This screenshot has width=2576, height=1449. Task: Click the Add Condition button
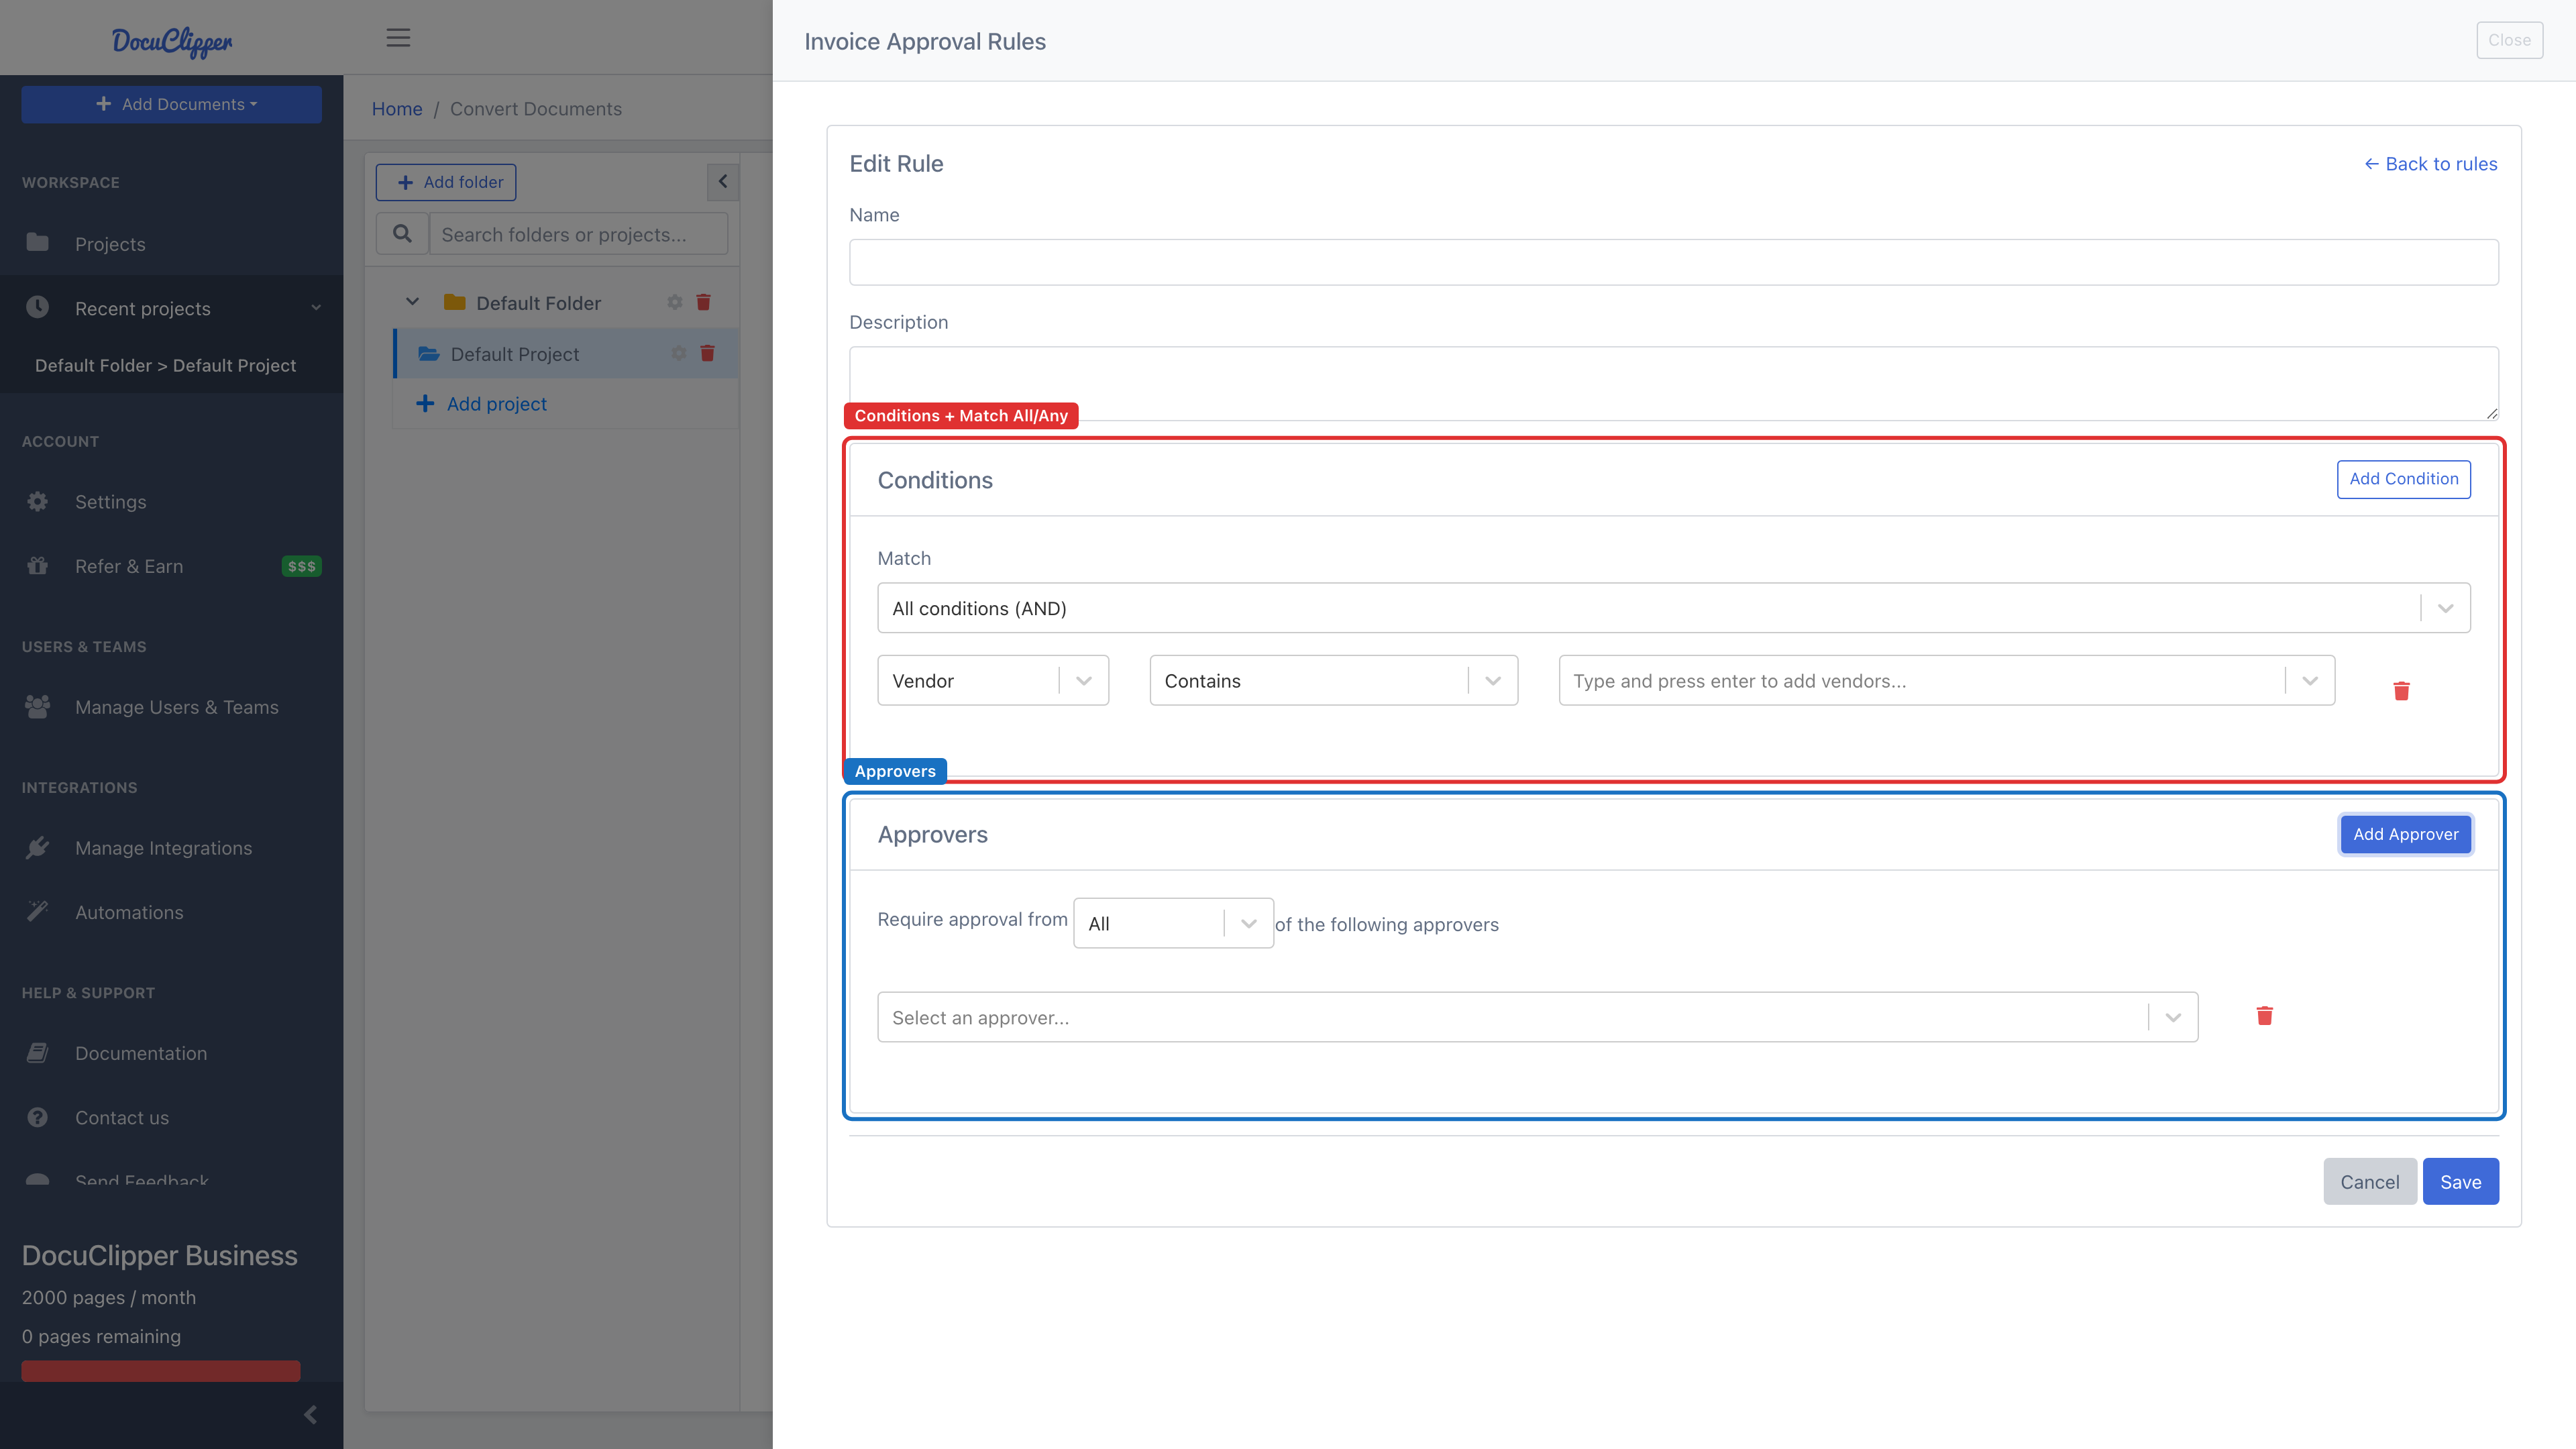[x=2403, y=479]
